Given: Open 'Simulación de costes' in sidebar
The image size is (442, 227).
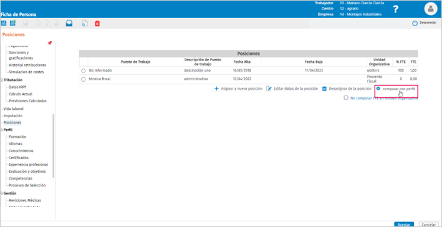Looking at the screenshot, I should (x=27, y=72).
